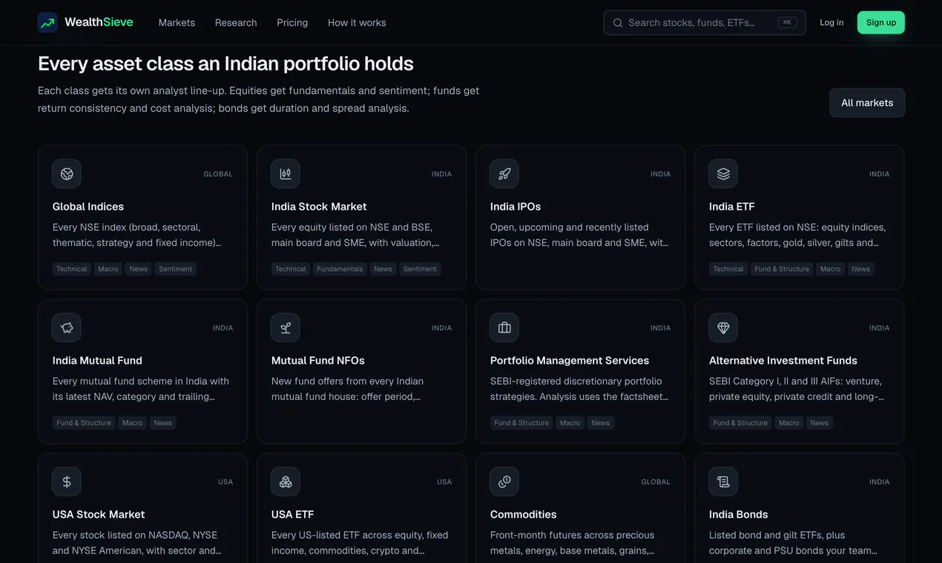Open the Portfolio Management Services card title
942x563 pixels.
click(570, 361)
